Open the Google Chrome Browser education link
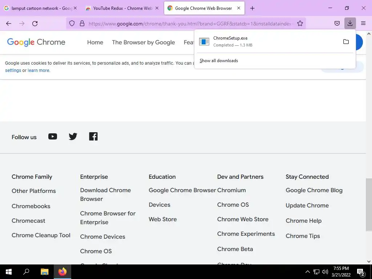Screen dimensions: 372x279 (182, 190)
